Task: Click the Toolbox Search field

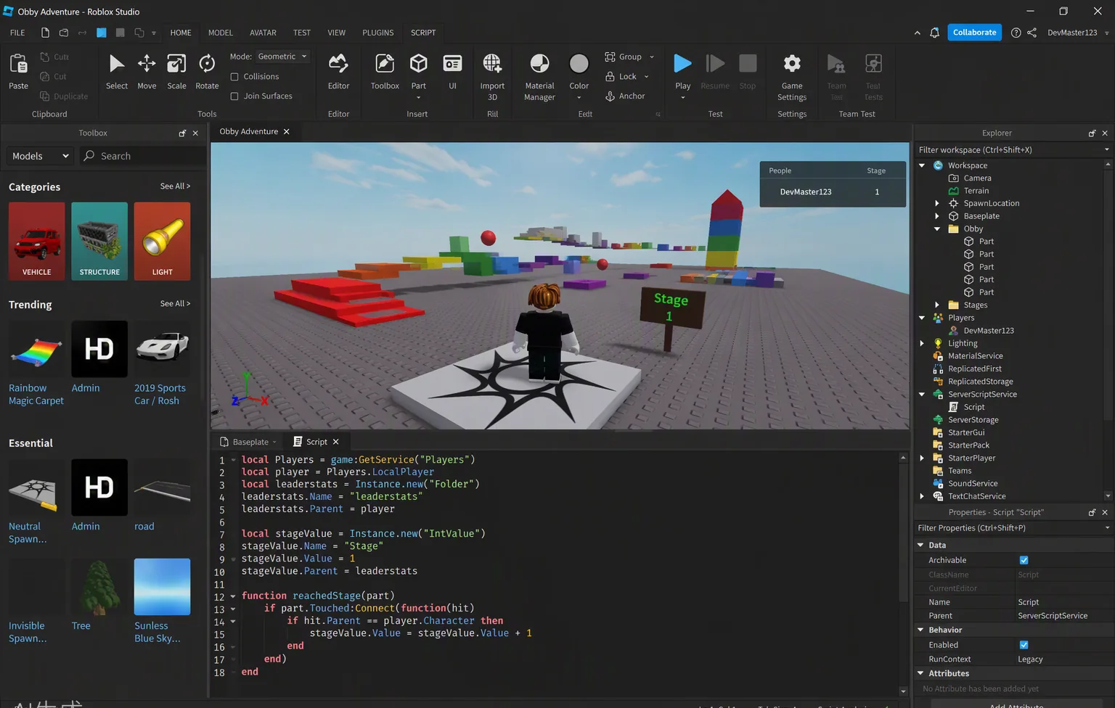Action: point(142,156)
